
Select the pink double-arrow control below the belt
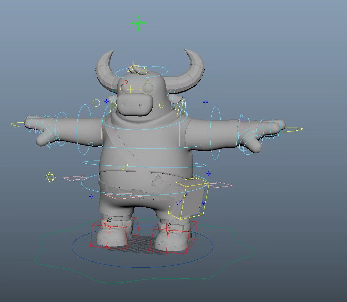click(x=123, y=196)
